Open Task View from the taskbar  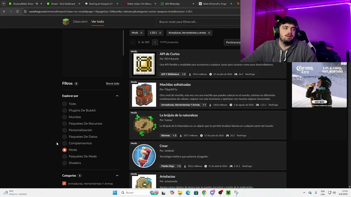[x=163, y=193]
